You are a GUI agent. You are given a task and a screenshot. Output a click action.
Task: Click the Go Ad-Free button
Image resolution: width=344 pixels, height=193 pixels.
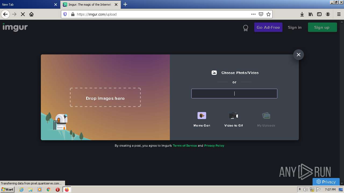(268, 27)
